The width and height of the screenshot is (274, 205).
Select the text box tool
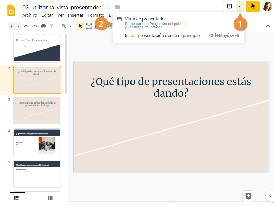coord(89,26)
